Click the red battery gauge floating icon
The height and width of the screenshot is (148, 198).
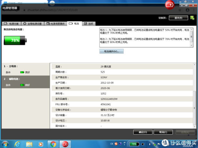pyautogui.click(x=169, y=5)
